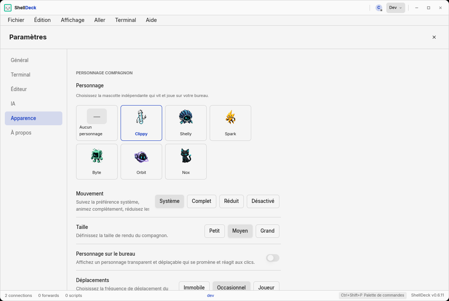Set Taille to Moyen

point(240,231)
